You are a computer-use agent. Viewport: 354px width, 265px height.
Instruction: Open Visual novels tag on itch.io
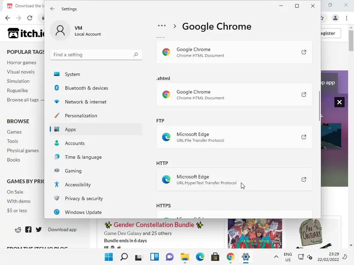pyautogui.click(x=20, y=72)
